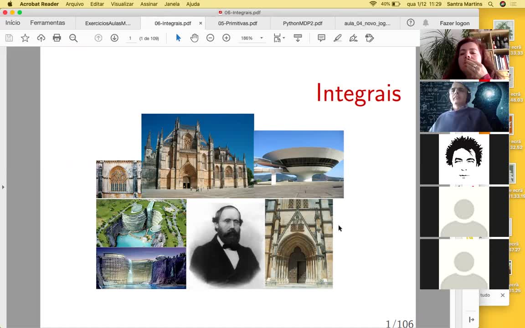The height and width of the screenshot is (328, 525).
Task: Zoom out with minus icon
Action: point(210,38)
